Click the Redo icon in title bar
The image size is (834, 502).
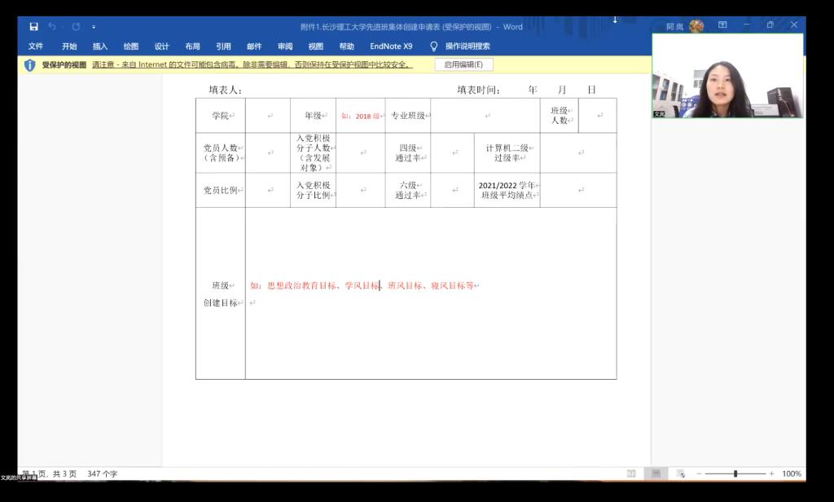[x=75, y=27]
